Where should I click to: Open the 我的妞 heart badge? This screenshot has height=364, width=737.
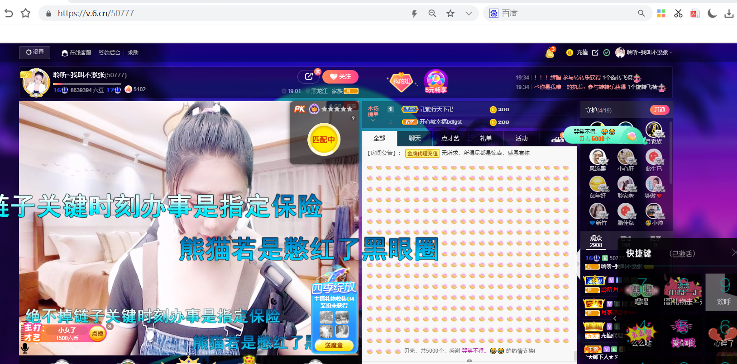point(401,82)
